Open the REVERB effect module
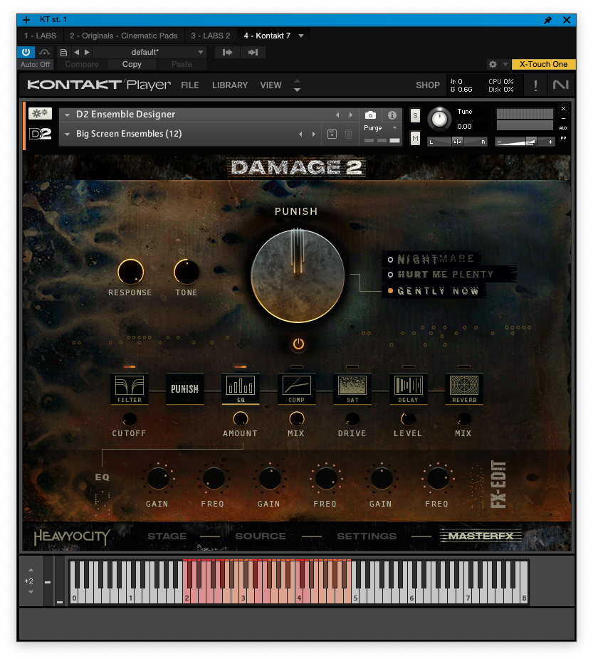The height and width of the screenshot is (661, 593). point(464,388)
